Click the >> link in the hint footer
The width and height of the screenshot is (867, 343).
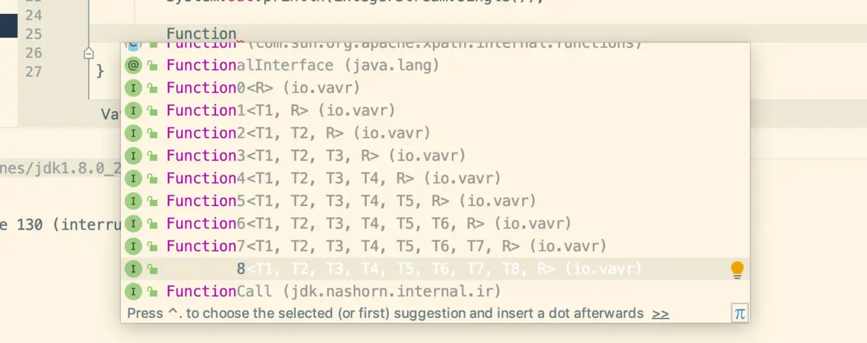[x=660, y=314]
